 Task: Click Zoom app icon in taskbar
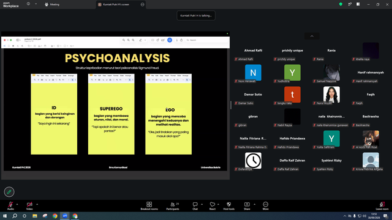click(65, 216)
